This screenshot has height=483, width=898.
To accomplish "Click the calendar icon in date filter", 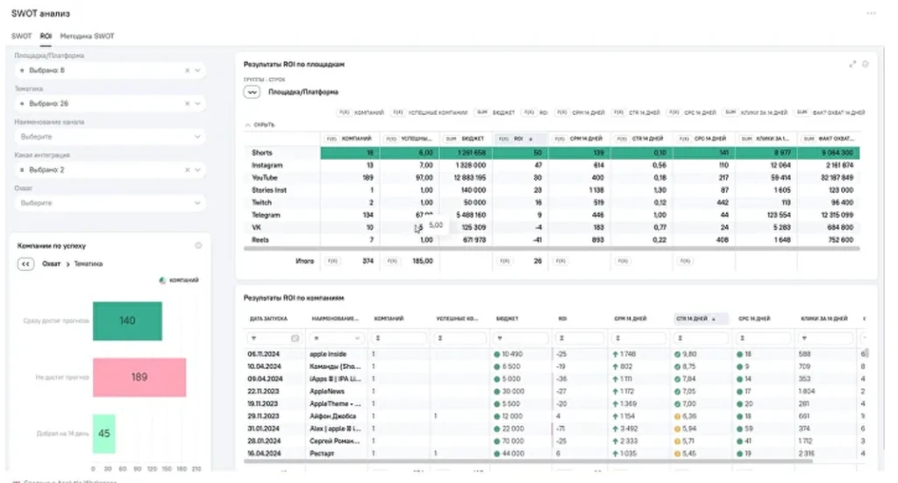I will tap(294, 338).
